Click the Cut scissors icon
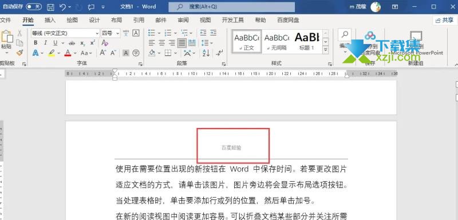Image resolution: width=458 pixels, height=220 pixels. click(19, 33)
